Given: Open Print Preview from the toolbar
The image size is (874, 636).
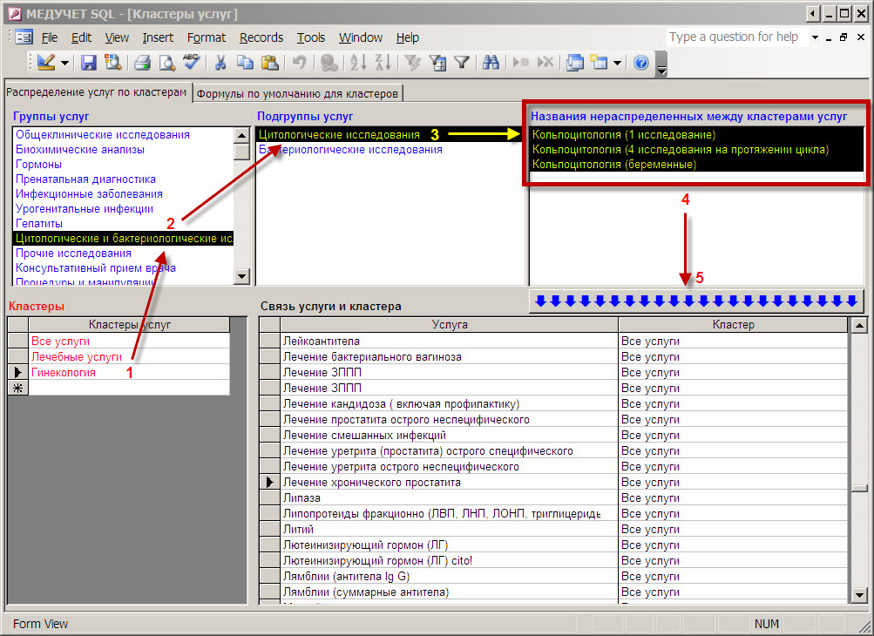Looking at the screenshot, I should click(x=166, y=63).
